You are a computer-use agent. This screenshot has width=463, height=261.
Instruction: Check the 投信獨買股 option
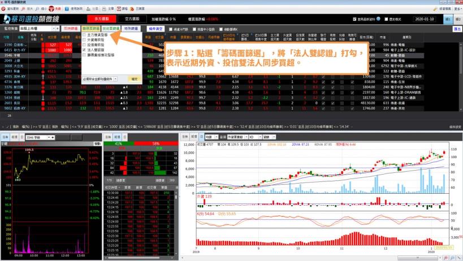tap(84, 45)
